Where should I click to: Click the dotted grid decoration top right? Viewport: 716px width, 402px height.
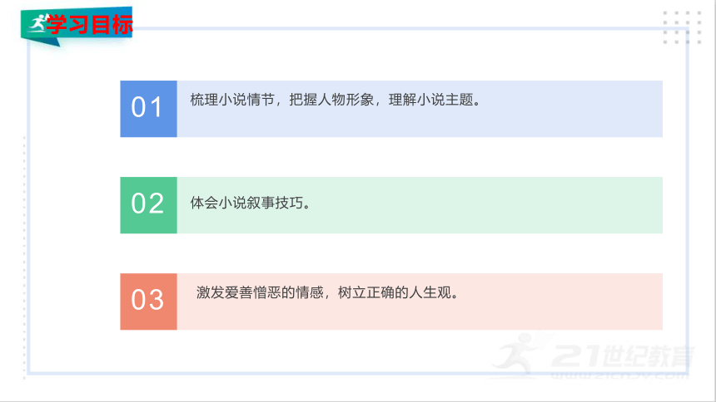pos(682,27)
